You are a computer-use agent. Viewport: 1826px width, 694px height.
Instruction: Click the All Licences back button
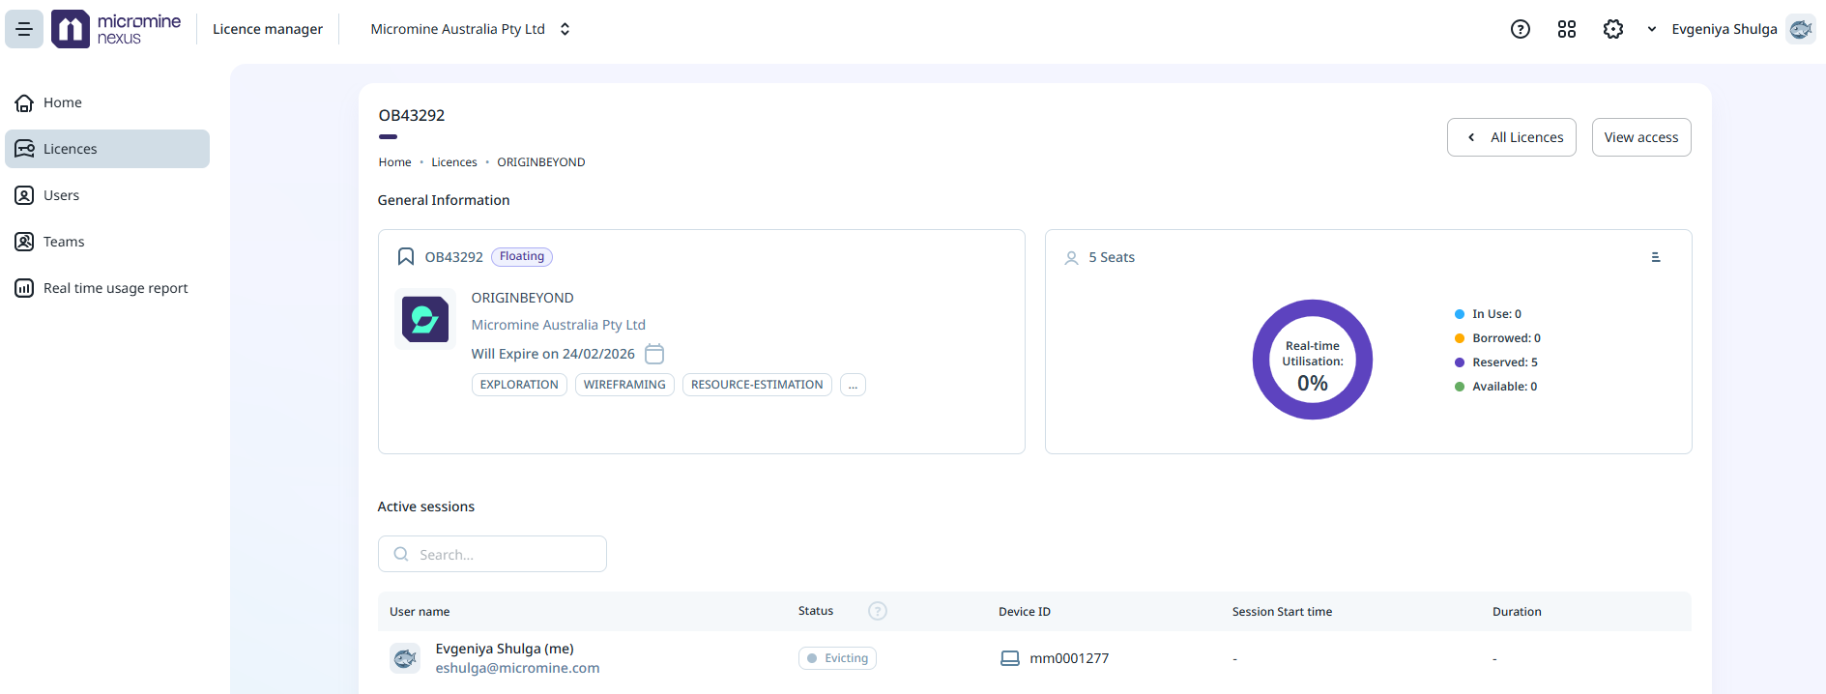tap(1512, 137)
